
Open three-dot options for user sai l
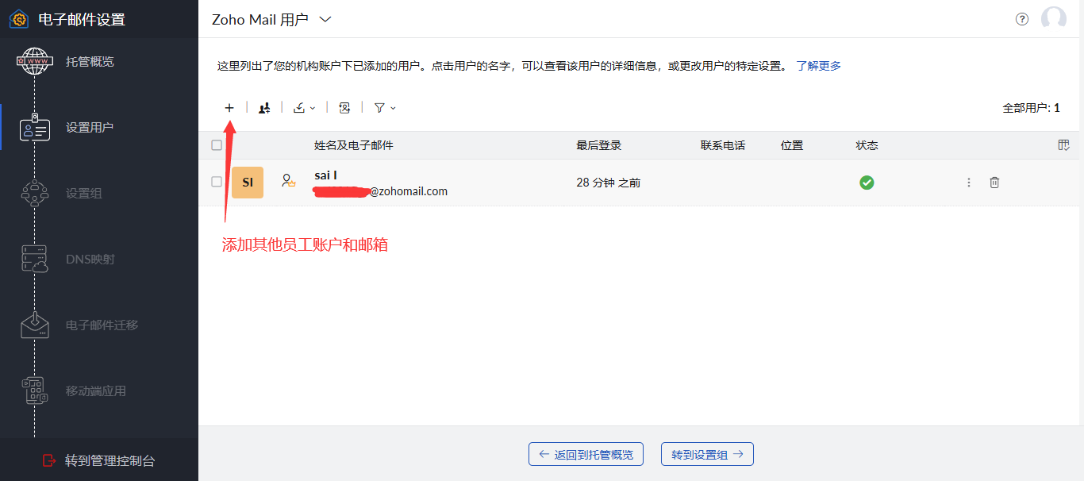point(968,183)
